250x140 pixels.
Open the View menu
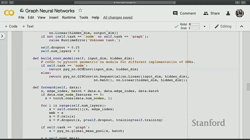tap(41, 17)
